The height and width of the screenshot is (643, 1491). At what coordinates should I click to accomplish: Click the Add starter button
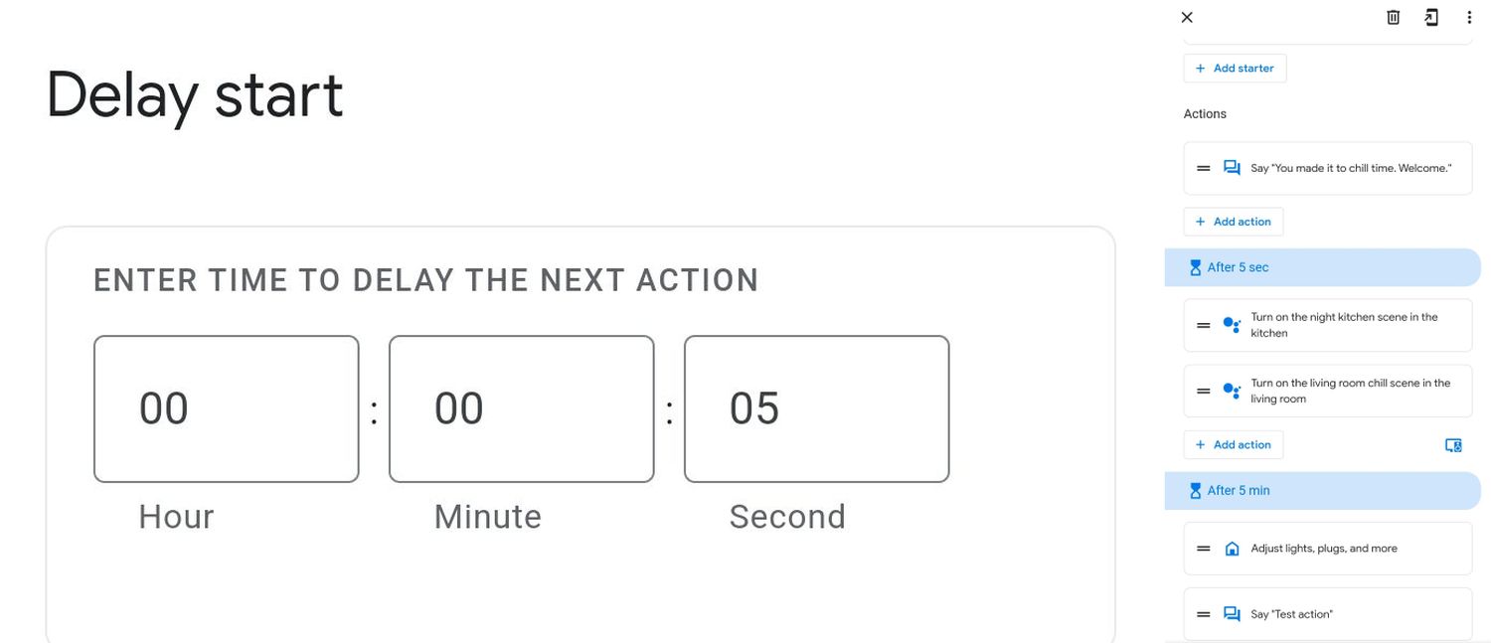[1235, 69]
